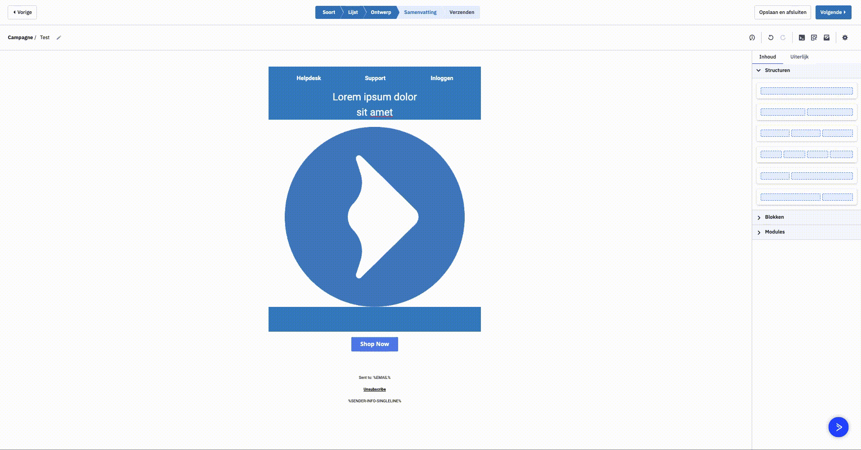Image resolution: width=861 pixels, height=450 pixels.
Task: Click the Lorem ipsum dolor sit amet heading
Action: (x=375, y=104)
